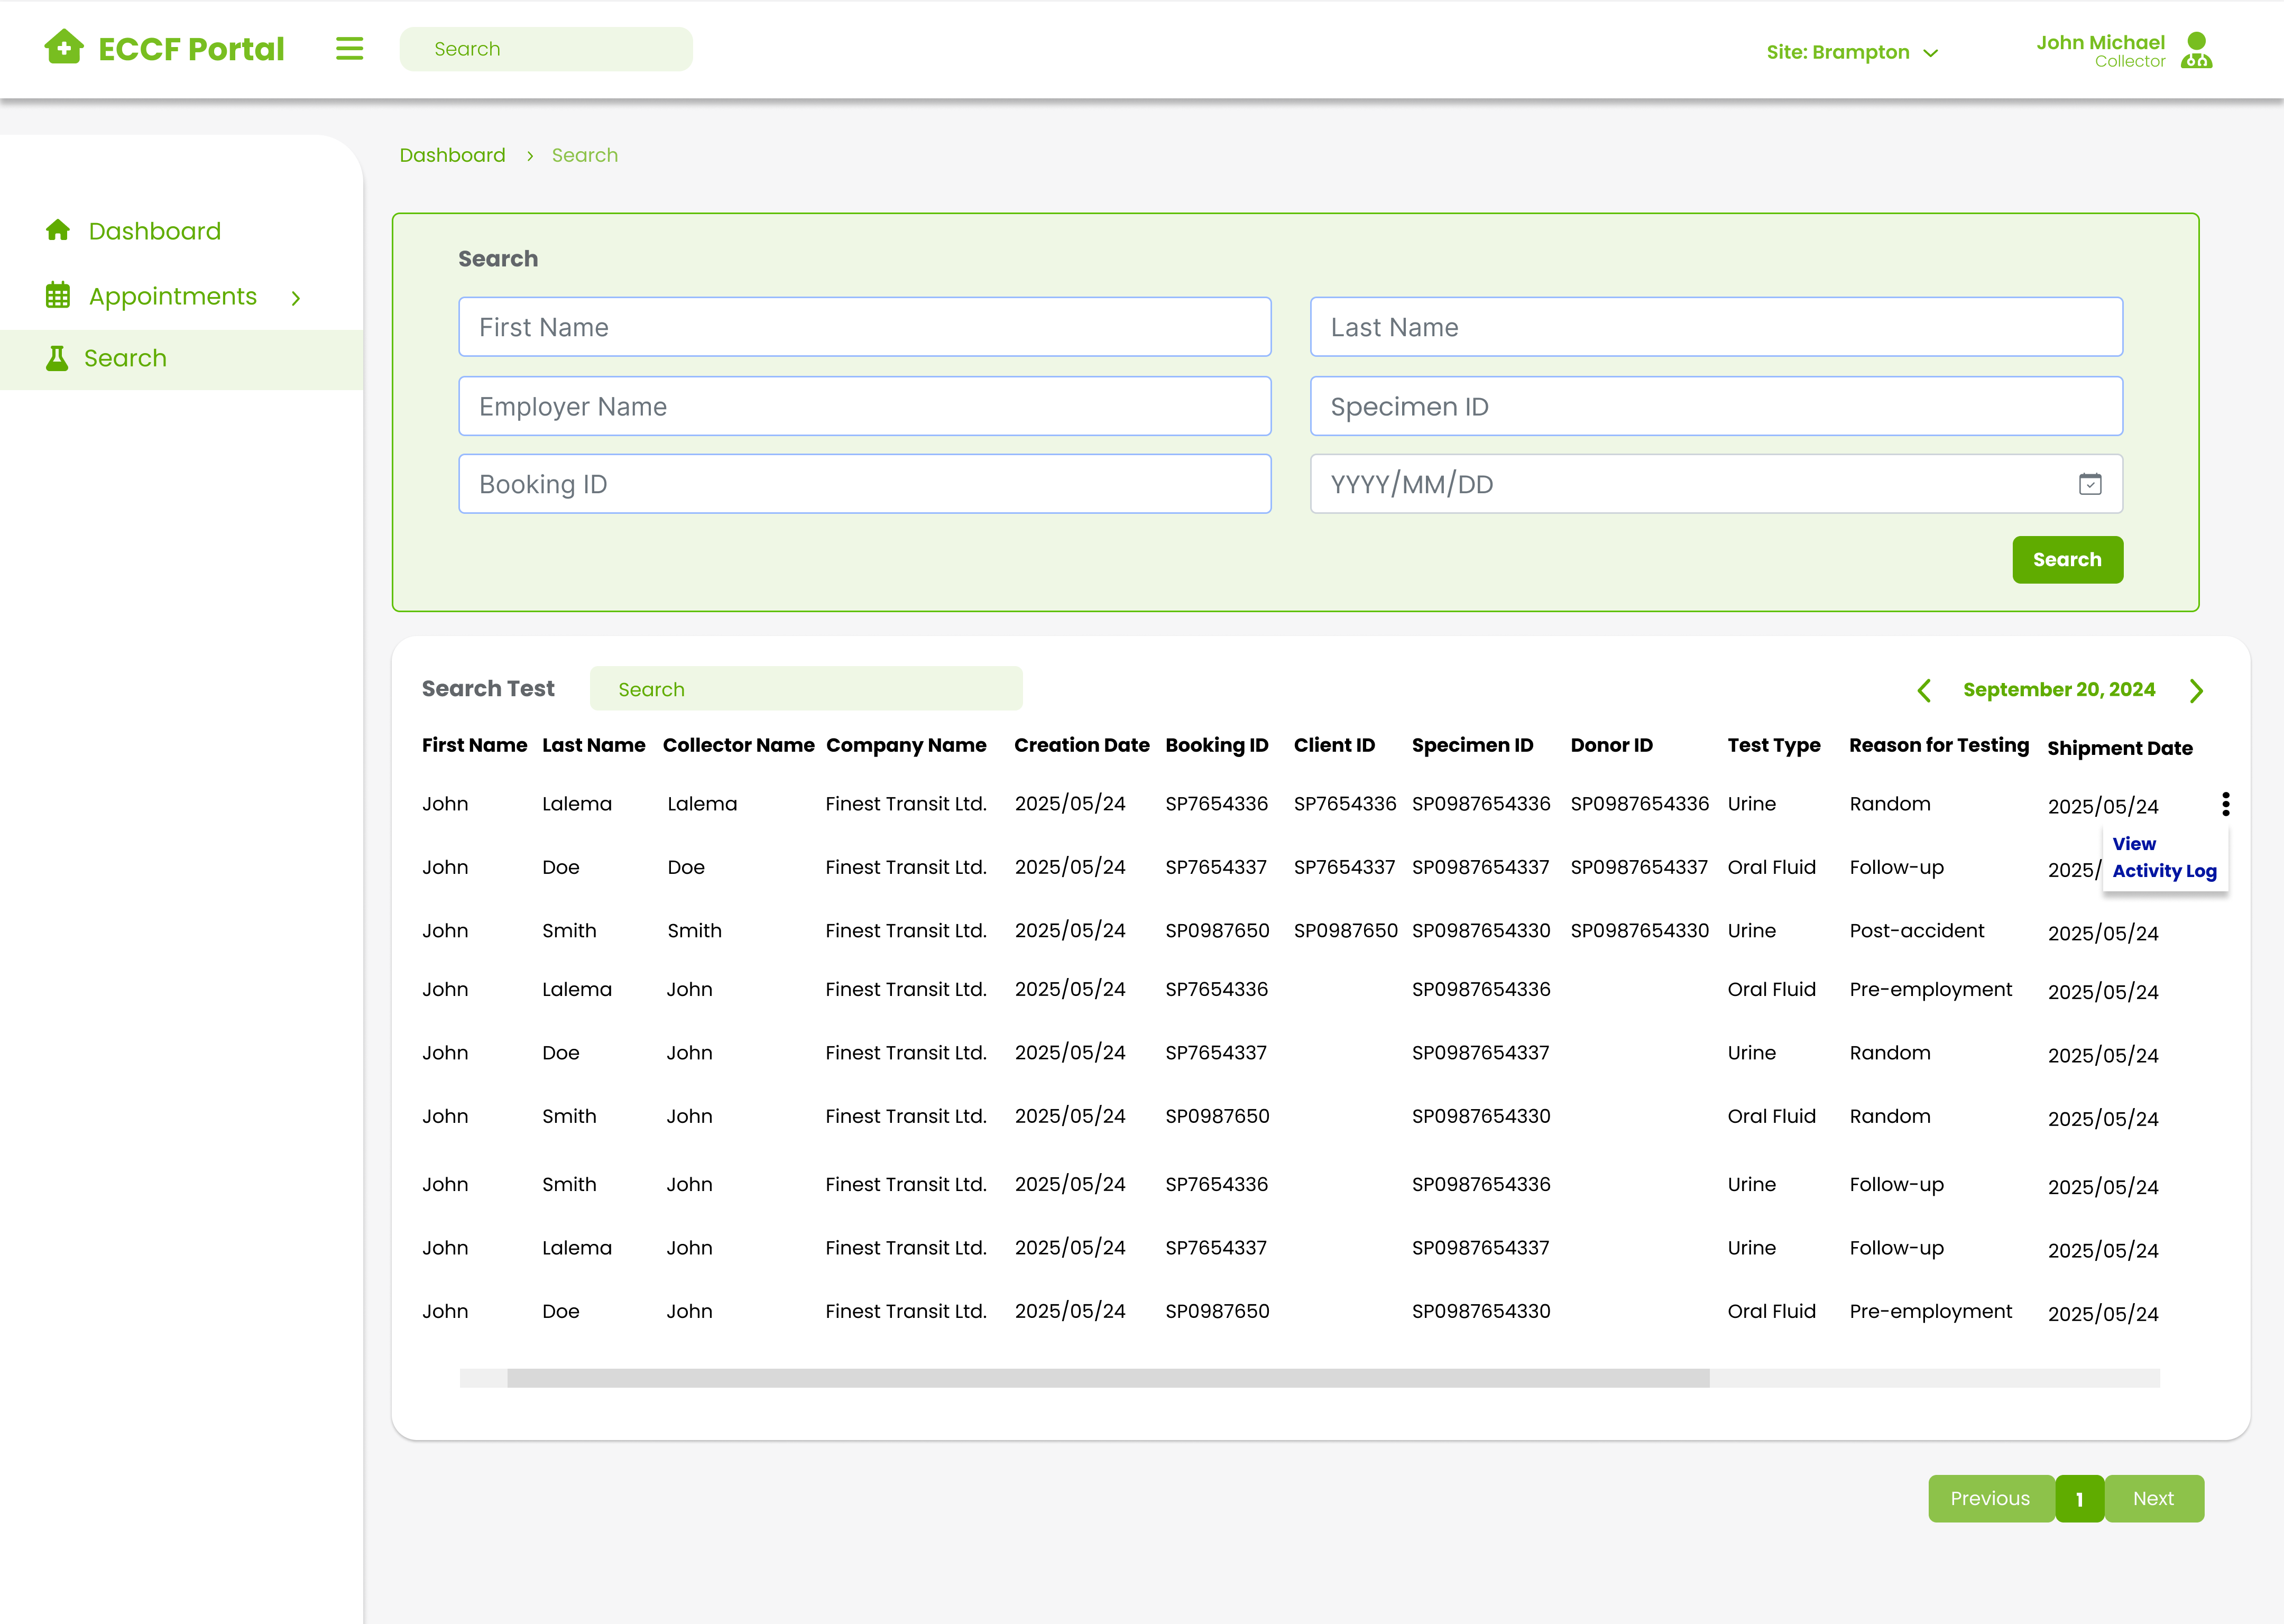Click the Booking ID column header
Screen dimensions: 2284x1624
(x=1217, y=746)
